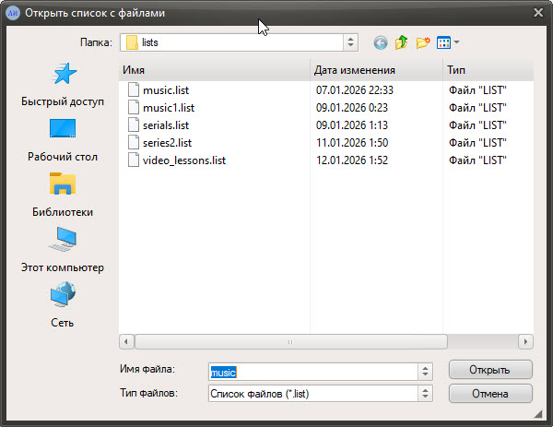Select music1.list file name

(x=169, y=108)
